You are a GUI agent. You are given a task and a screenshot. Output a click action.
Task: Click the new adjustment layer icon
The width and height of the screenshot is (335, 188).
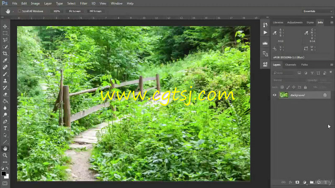point(305,182)
